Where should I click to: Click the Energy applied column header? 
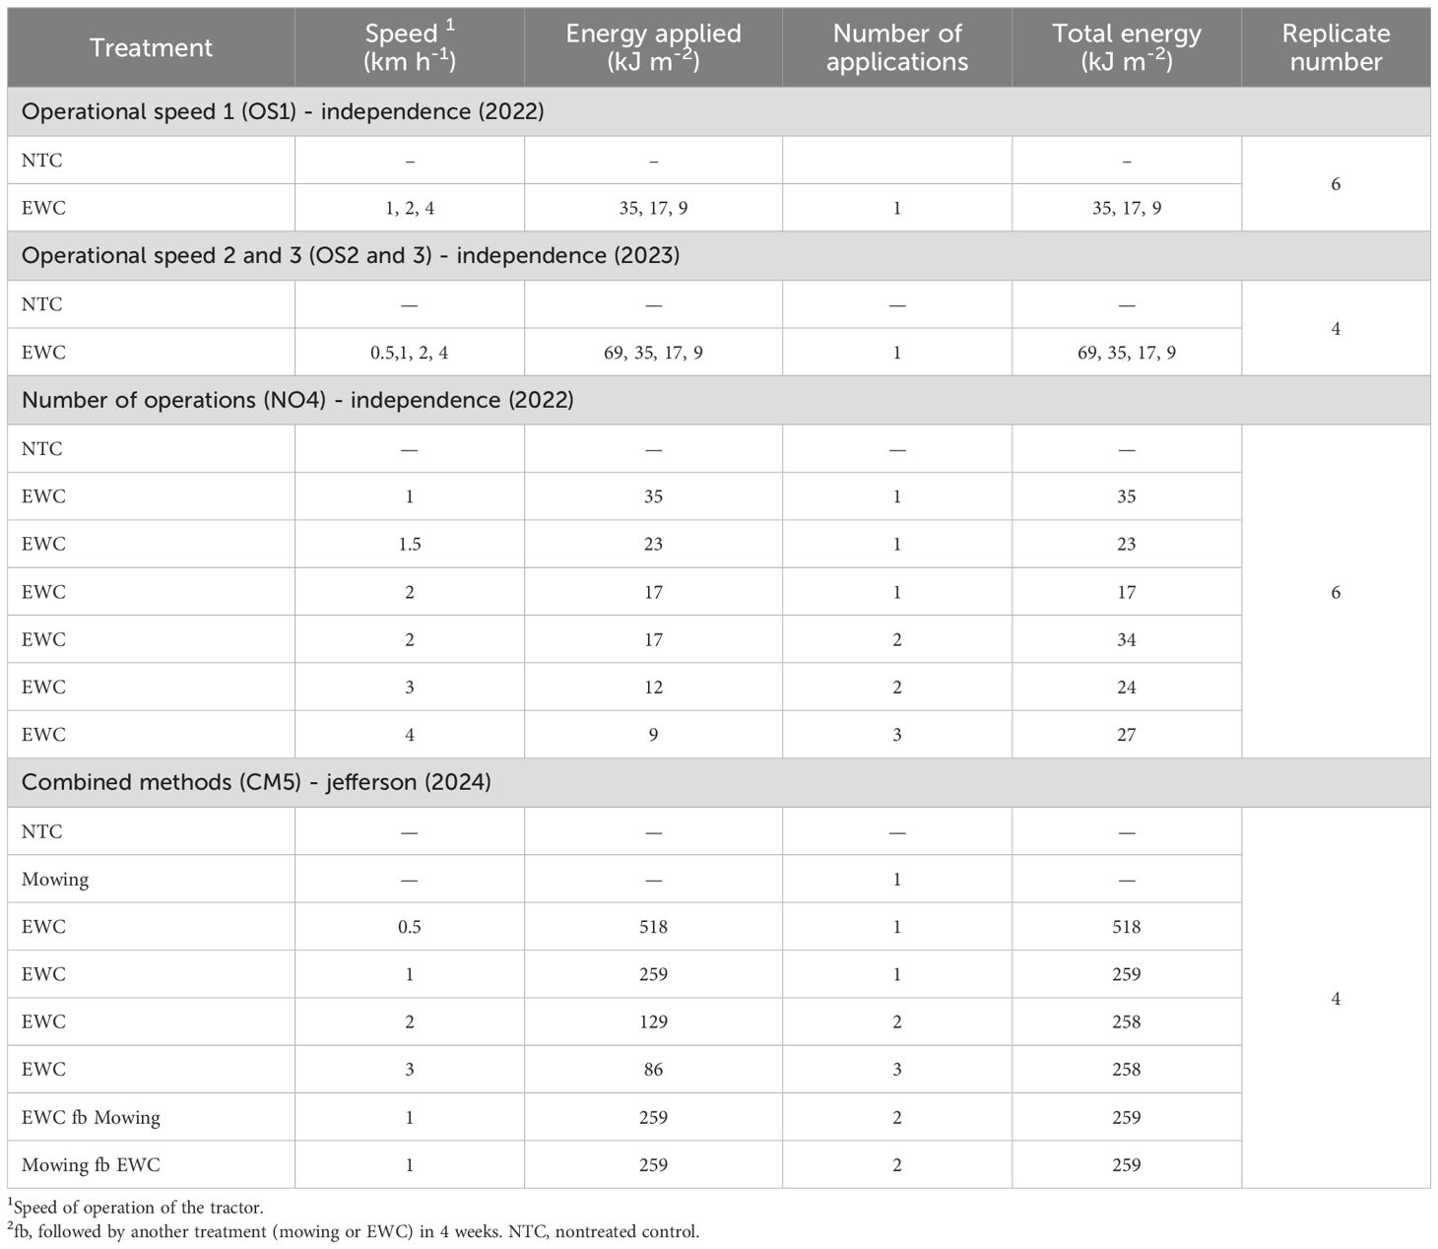click(653, 47)
